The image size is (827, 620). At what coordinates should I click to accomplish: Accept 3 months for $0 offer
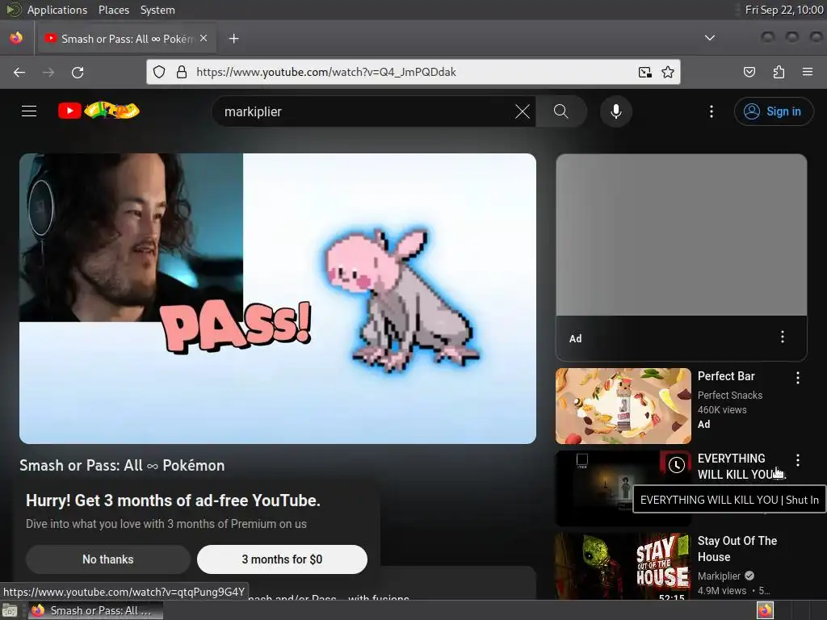[x=282, y=559]
